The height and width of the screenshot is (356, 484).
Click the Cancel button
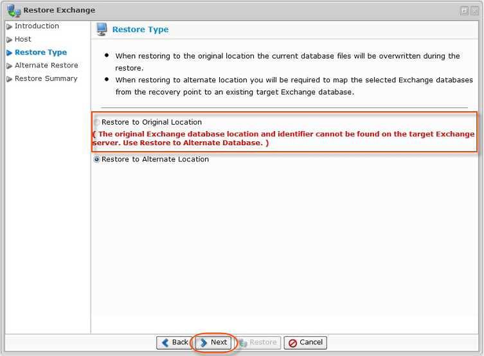(305, 343)
